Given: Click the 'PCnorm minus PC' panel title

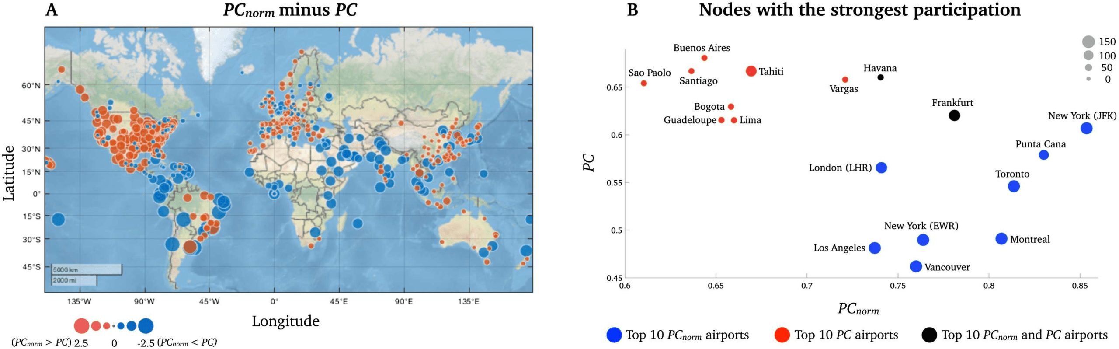Looking at the screenshot, I should (x=290, y=10).
